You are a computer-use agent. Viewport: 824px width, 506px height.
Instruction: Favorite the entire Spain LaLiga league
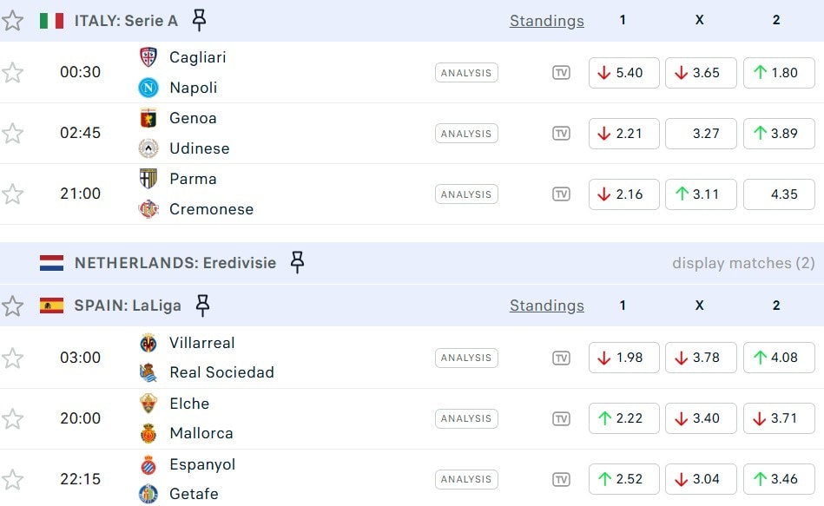point(13,306)
